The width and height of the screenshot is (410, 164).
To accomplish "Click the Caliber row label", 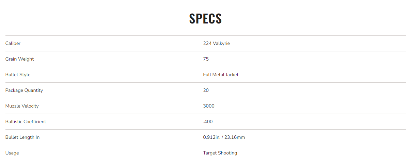I will click(13, 43).
